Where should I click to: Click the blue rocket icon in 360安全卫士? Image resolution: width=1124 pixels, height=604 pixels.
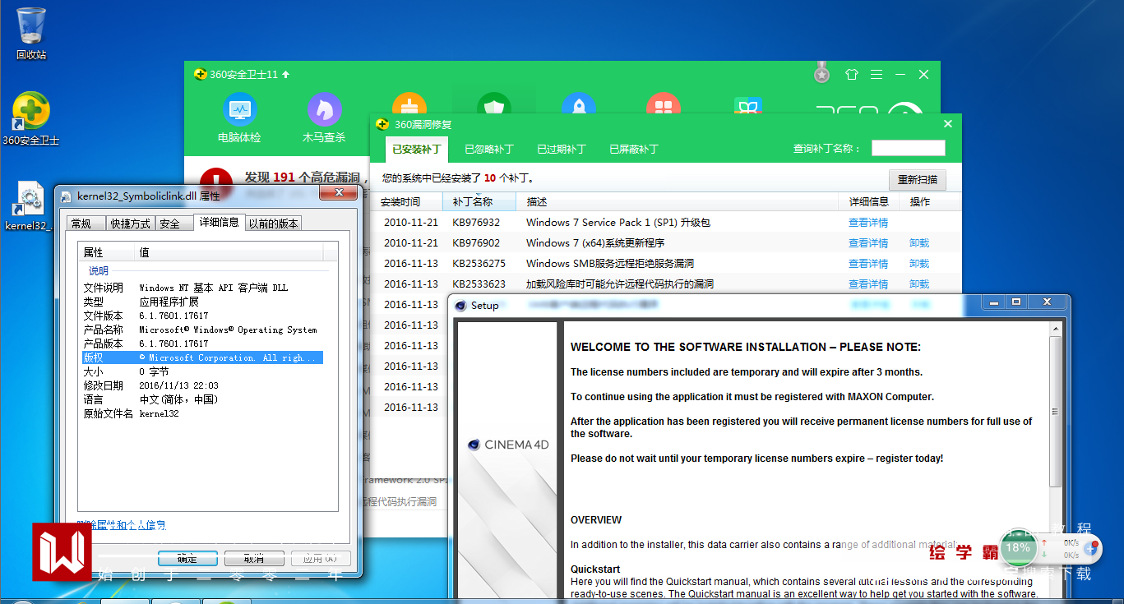tap(579, 105)
